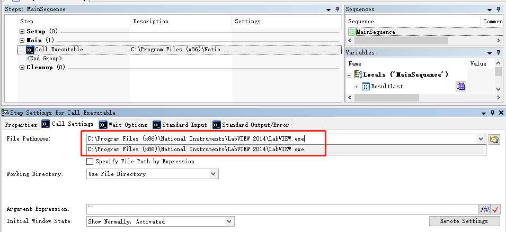The image size is (506, 232).
Task: Switch to the Properties tab
Action: [21, 125]
